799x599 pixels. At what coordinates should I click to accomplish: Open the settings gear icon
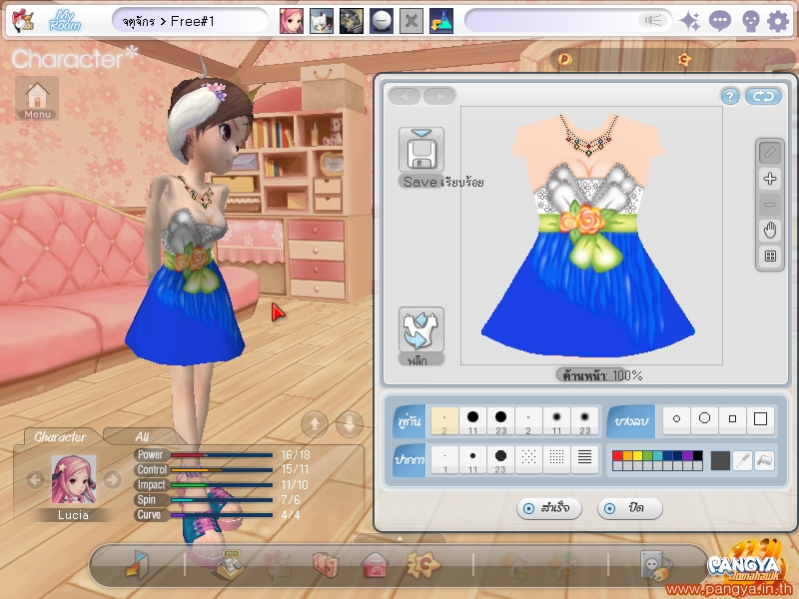click(x=778, y=21)
